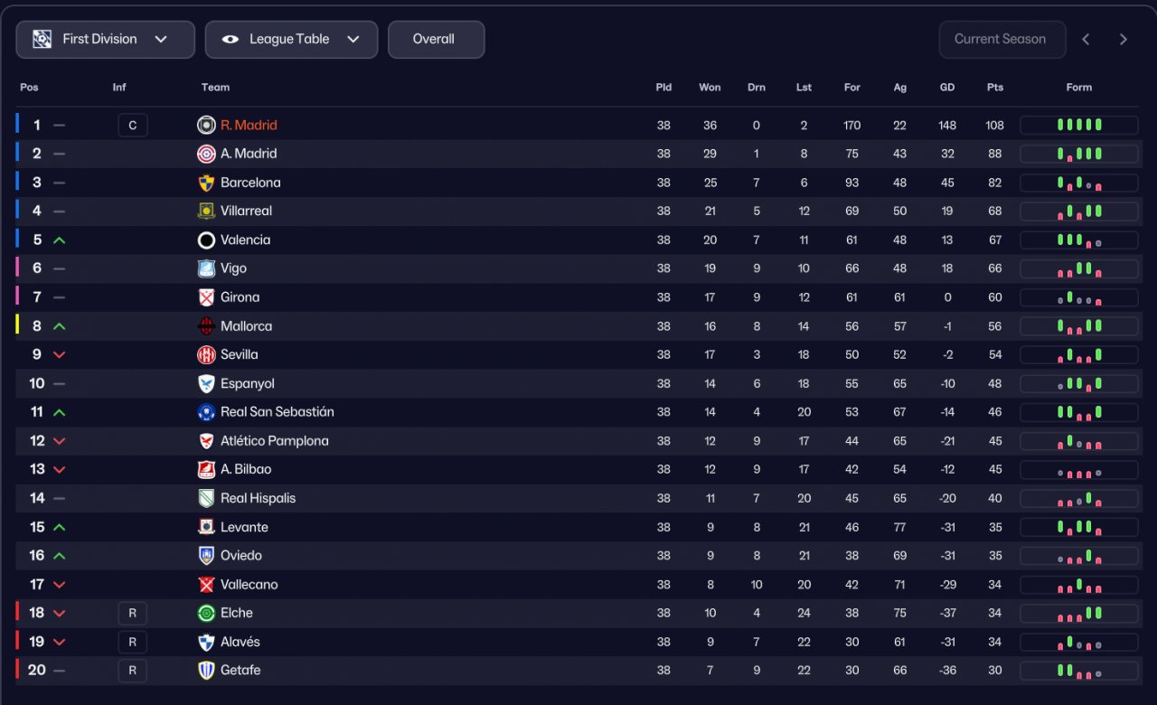Click Barcelona club crest icon
The height and width of the screenshot is (705, 1157).
(x=206, y=183)
